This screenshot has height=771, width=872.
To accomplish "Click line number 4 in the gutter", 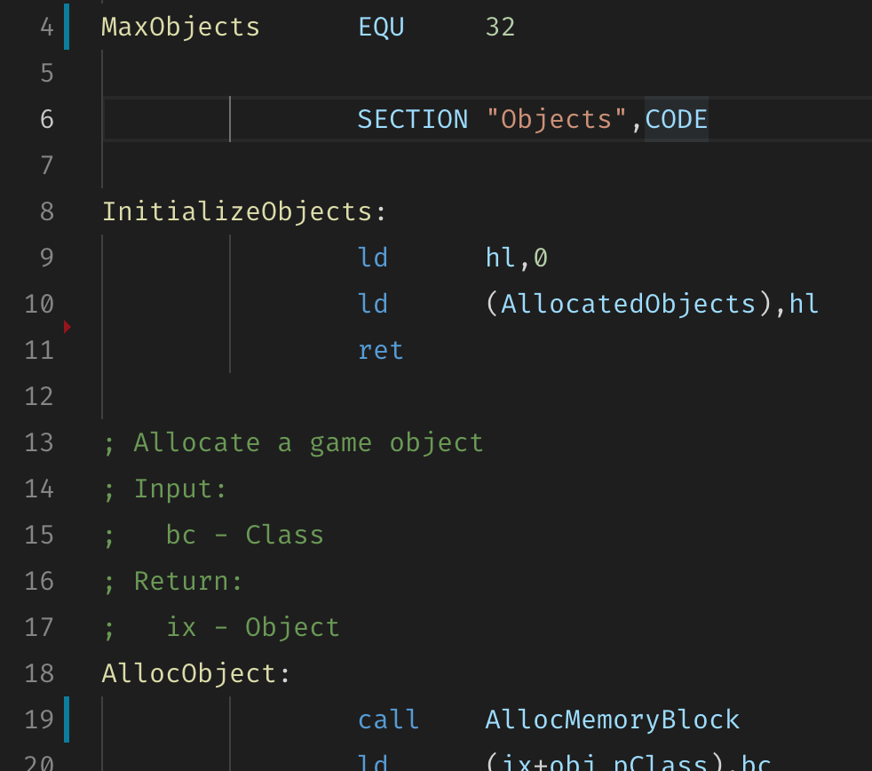I will pos(47,28).
